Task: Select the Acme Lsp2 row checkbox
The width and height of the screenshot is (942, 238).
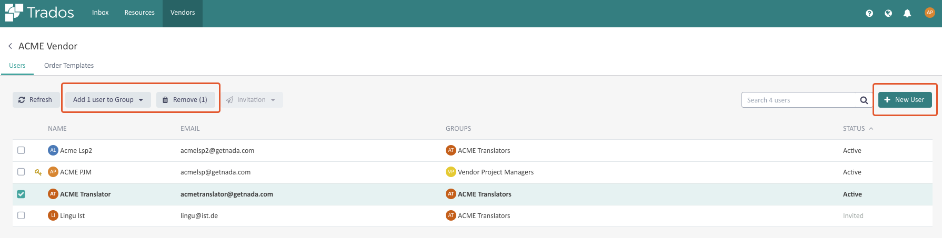Action: (x=21, y=150)
